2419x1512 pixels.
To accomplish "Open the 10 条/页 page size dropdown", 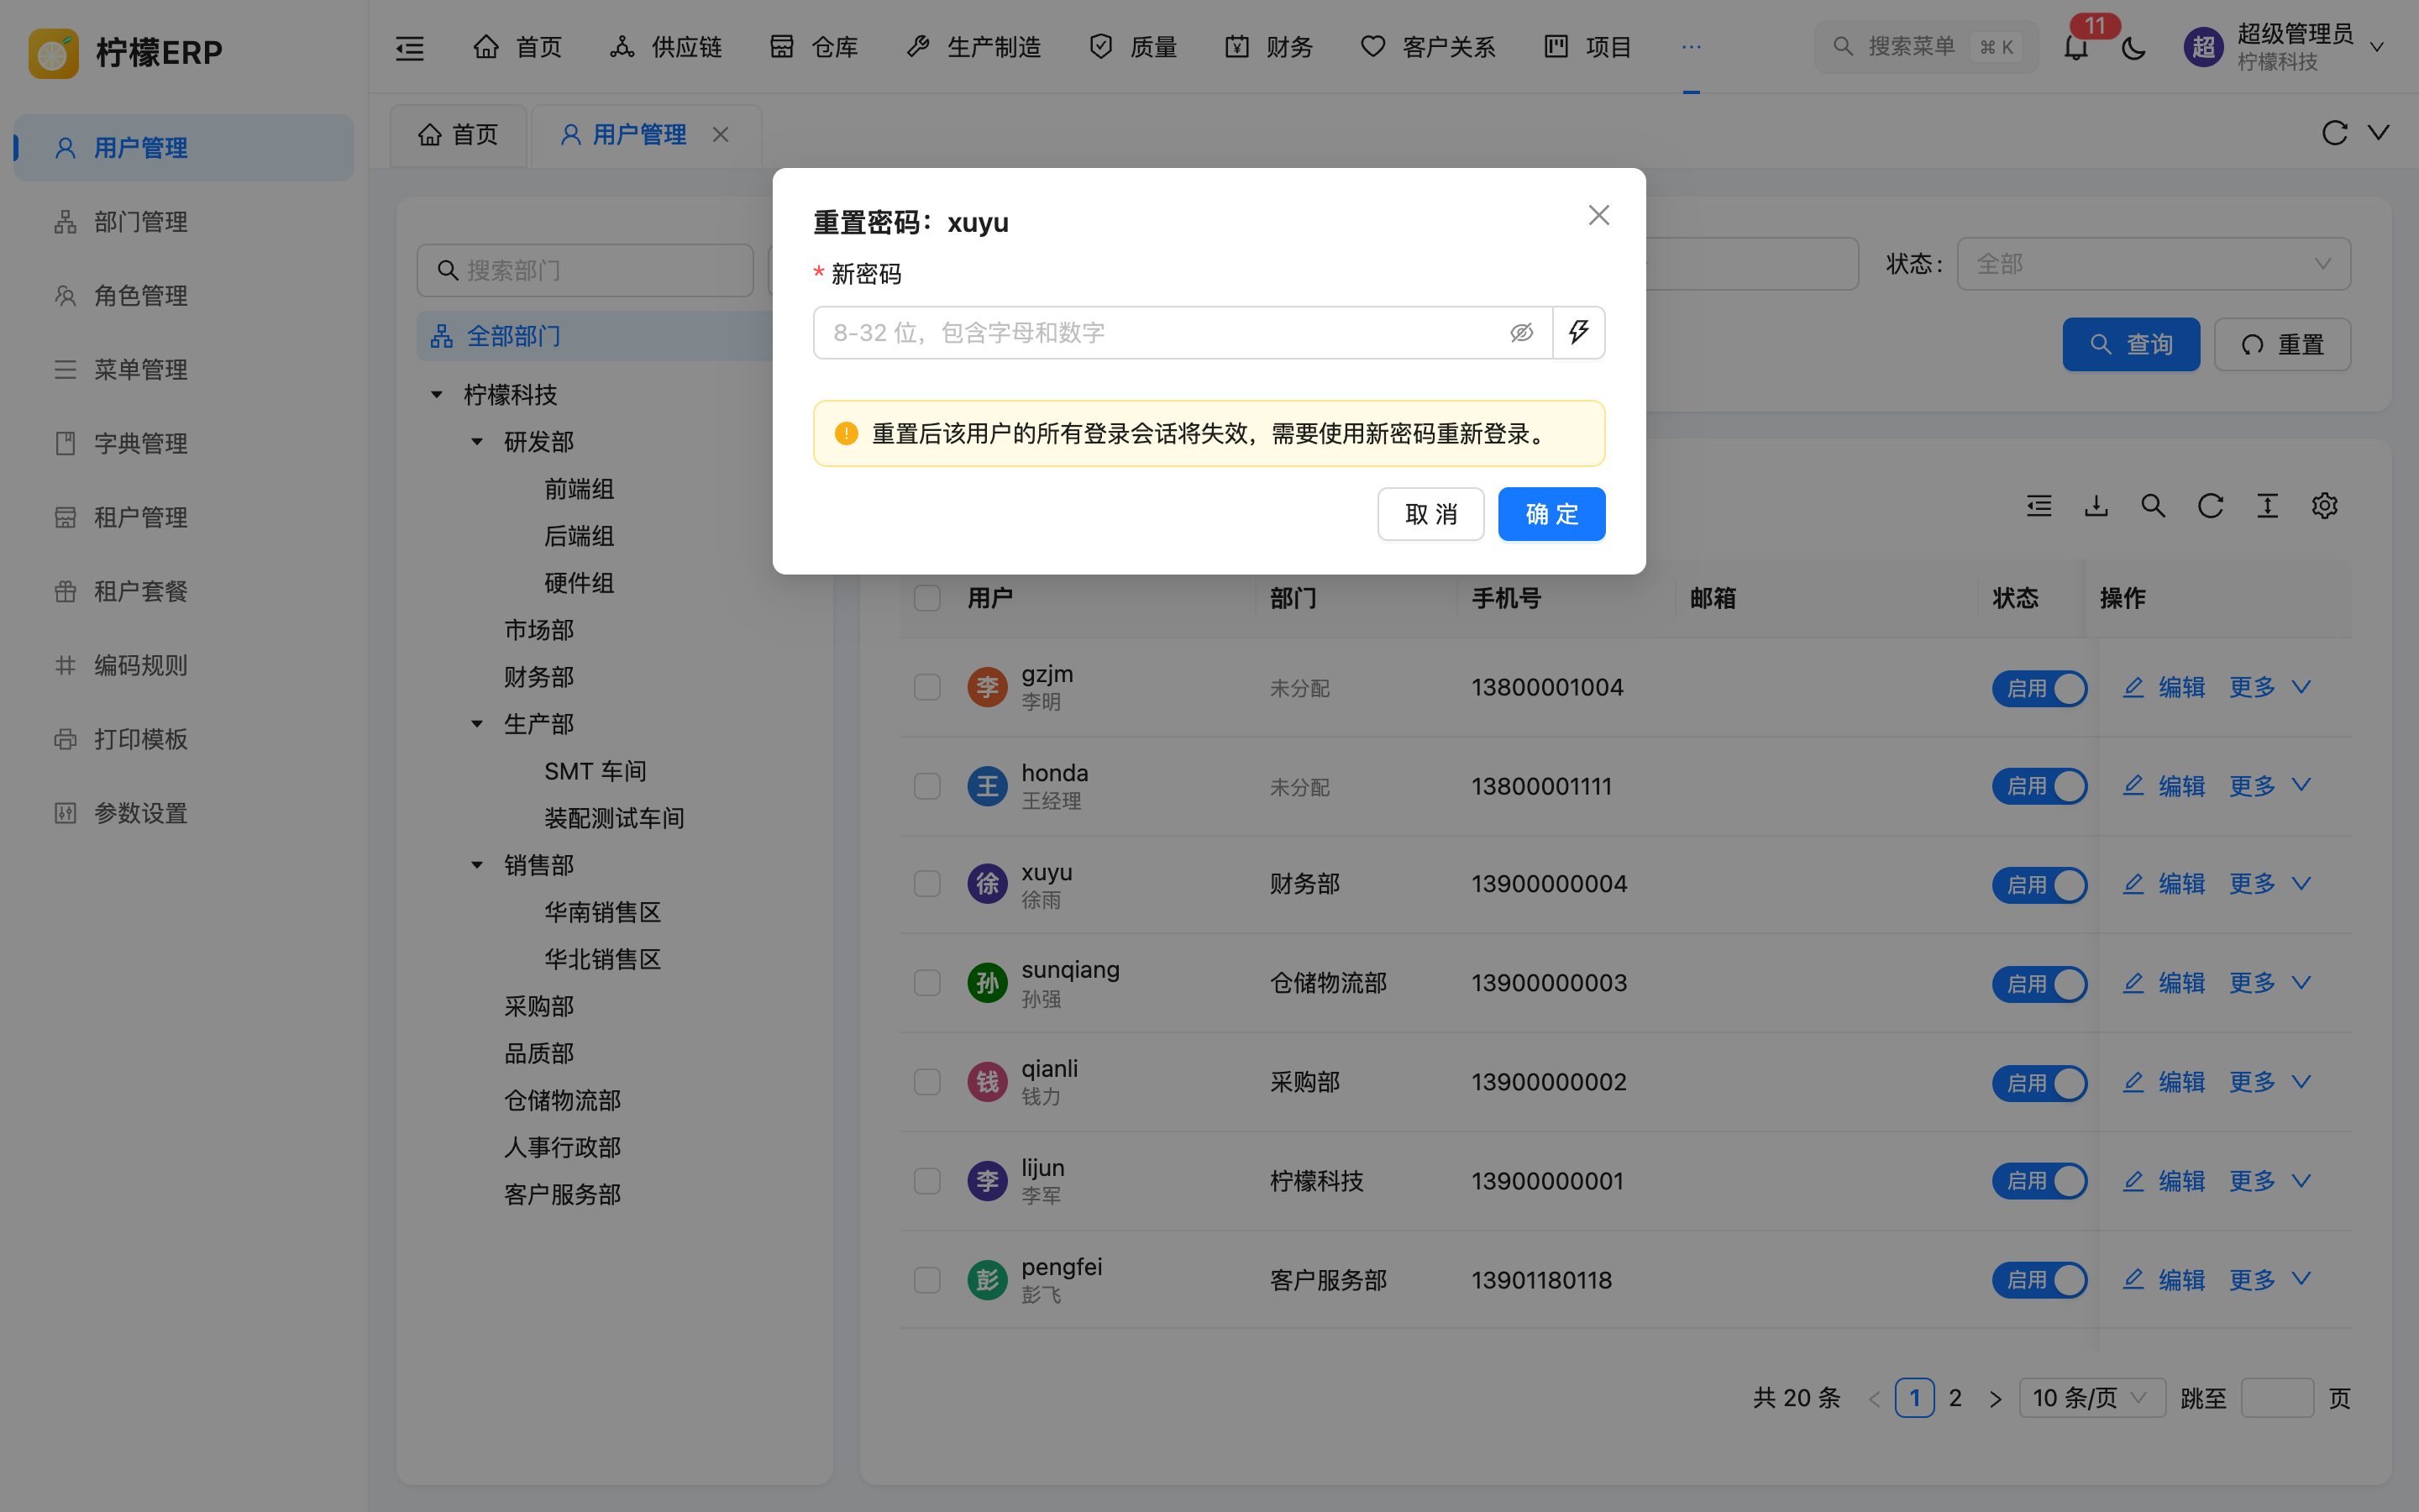I will [x=2091, y=1398].
